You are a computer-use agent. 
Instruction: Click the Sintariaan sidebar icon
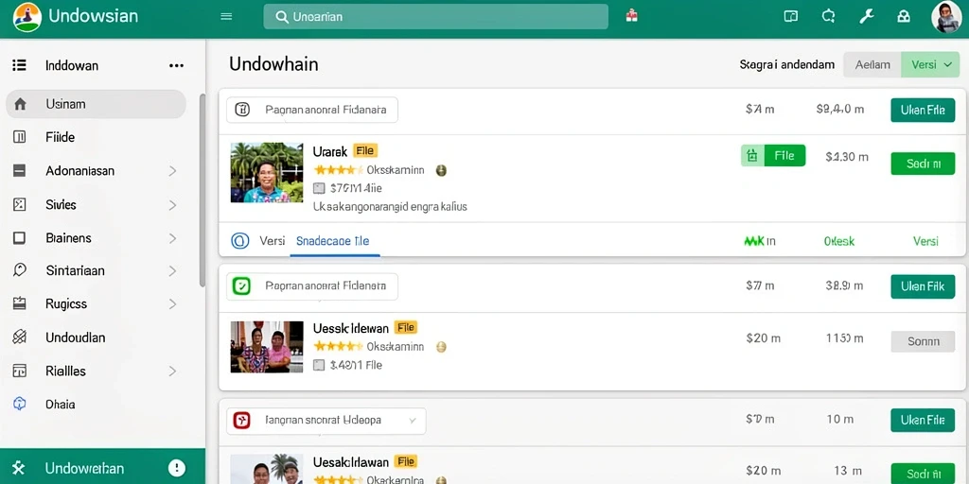19,270
